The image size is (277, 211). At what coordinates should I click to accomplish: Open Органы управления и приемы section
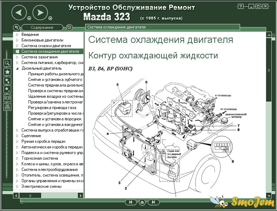(52, 181)
